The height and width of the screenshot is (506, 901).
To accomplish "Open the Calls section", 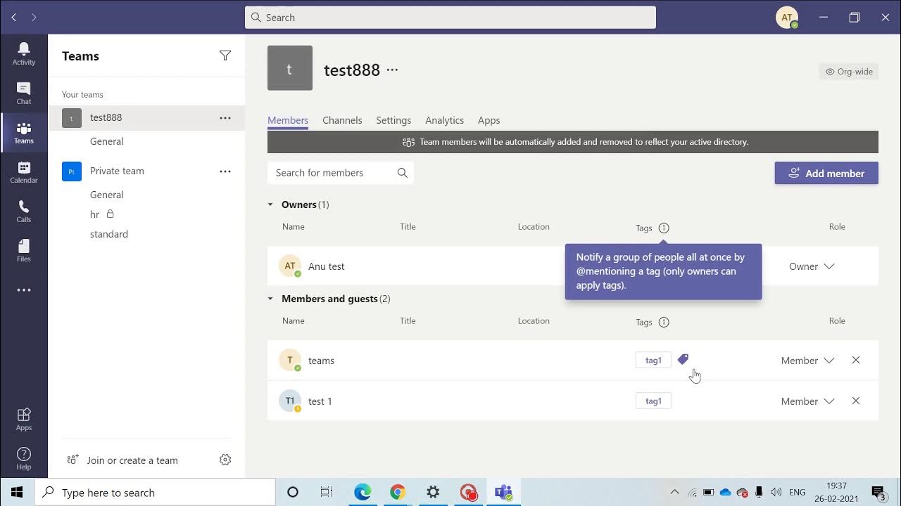I will (x=24, y=211).
